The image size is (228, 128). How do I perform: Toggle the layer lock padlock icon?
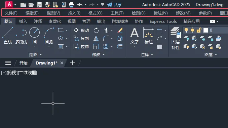199,30
